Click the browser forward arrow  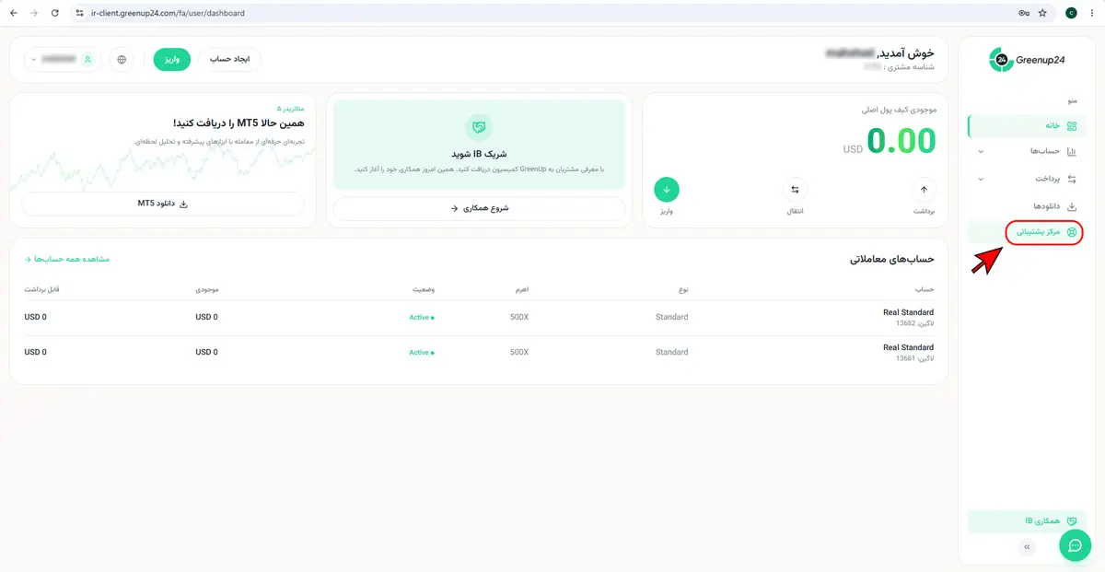[x=34, y=13]
